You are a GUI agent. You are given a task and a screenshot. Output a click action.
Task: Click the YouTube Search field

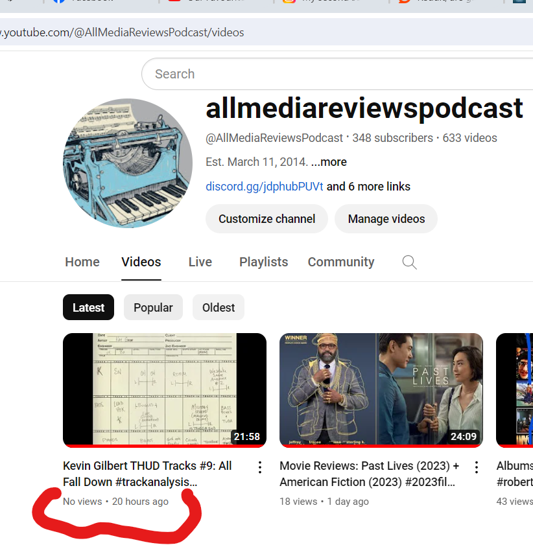(x=337, y=74)
